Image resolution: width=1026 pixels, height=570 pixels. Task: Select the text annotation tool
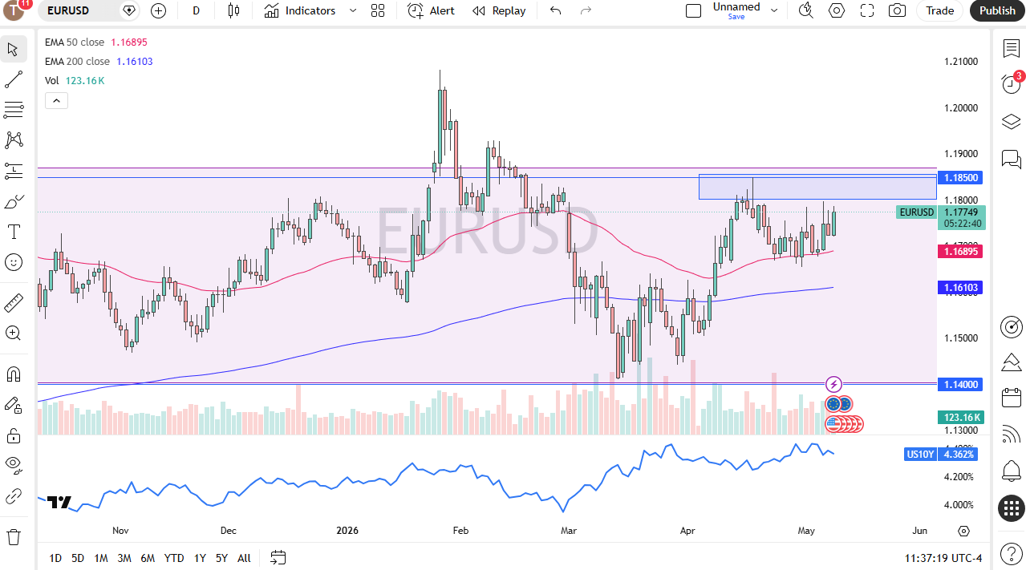click(x=13, y=232)
